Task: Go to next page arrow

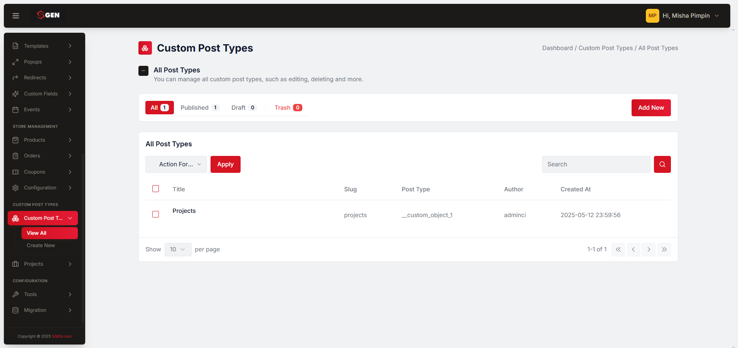Action: 649,249
